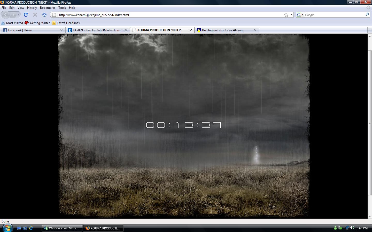372x232 pixels.
Task: Open the Bookmarks menu
Action: coord(48,8)
